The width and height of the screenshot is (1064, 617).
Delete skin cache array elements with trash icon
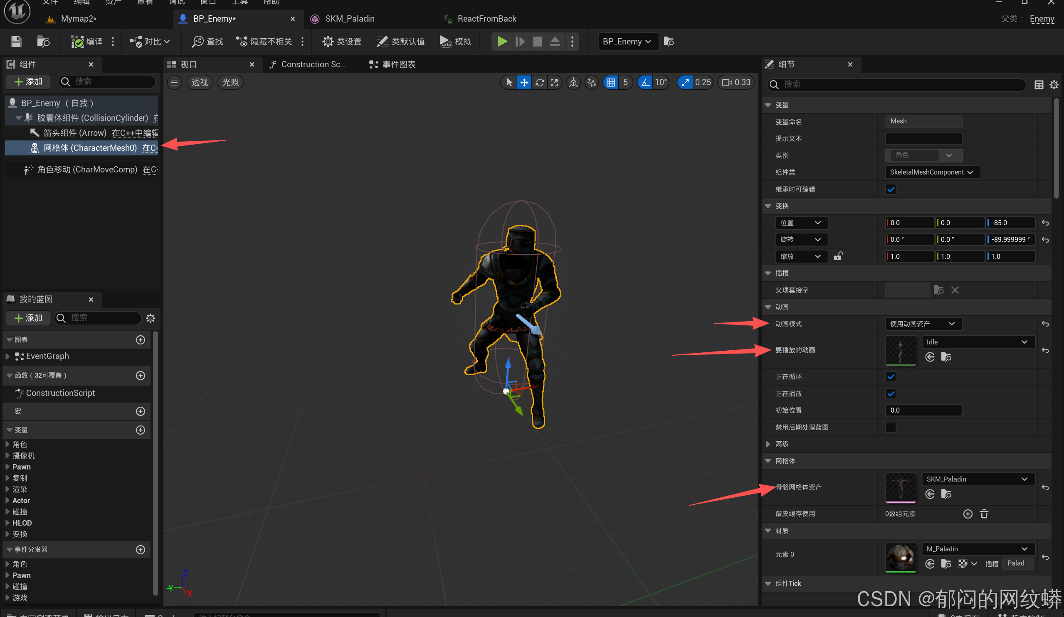pos(984,514)
